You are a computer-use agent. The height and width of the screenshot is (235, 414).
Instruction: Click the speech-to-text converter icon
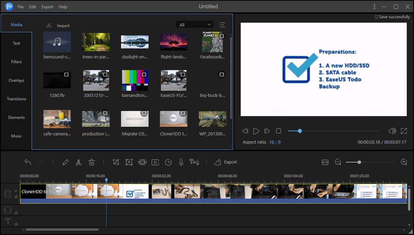pos(194,162)
